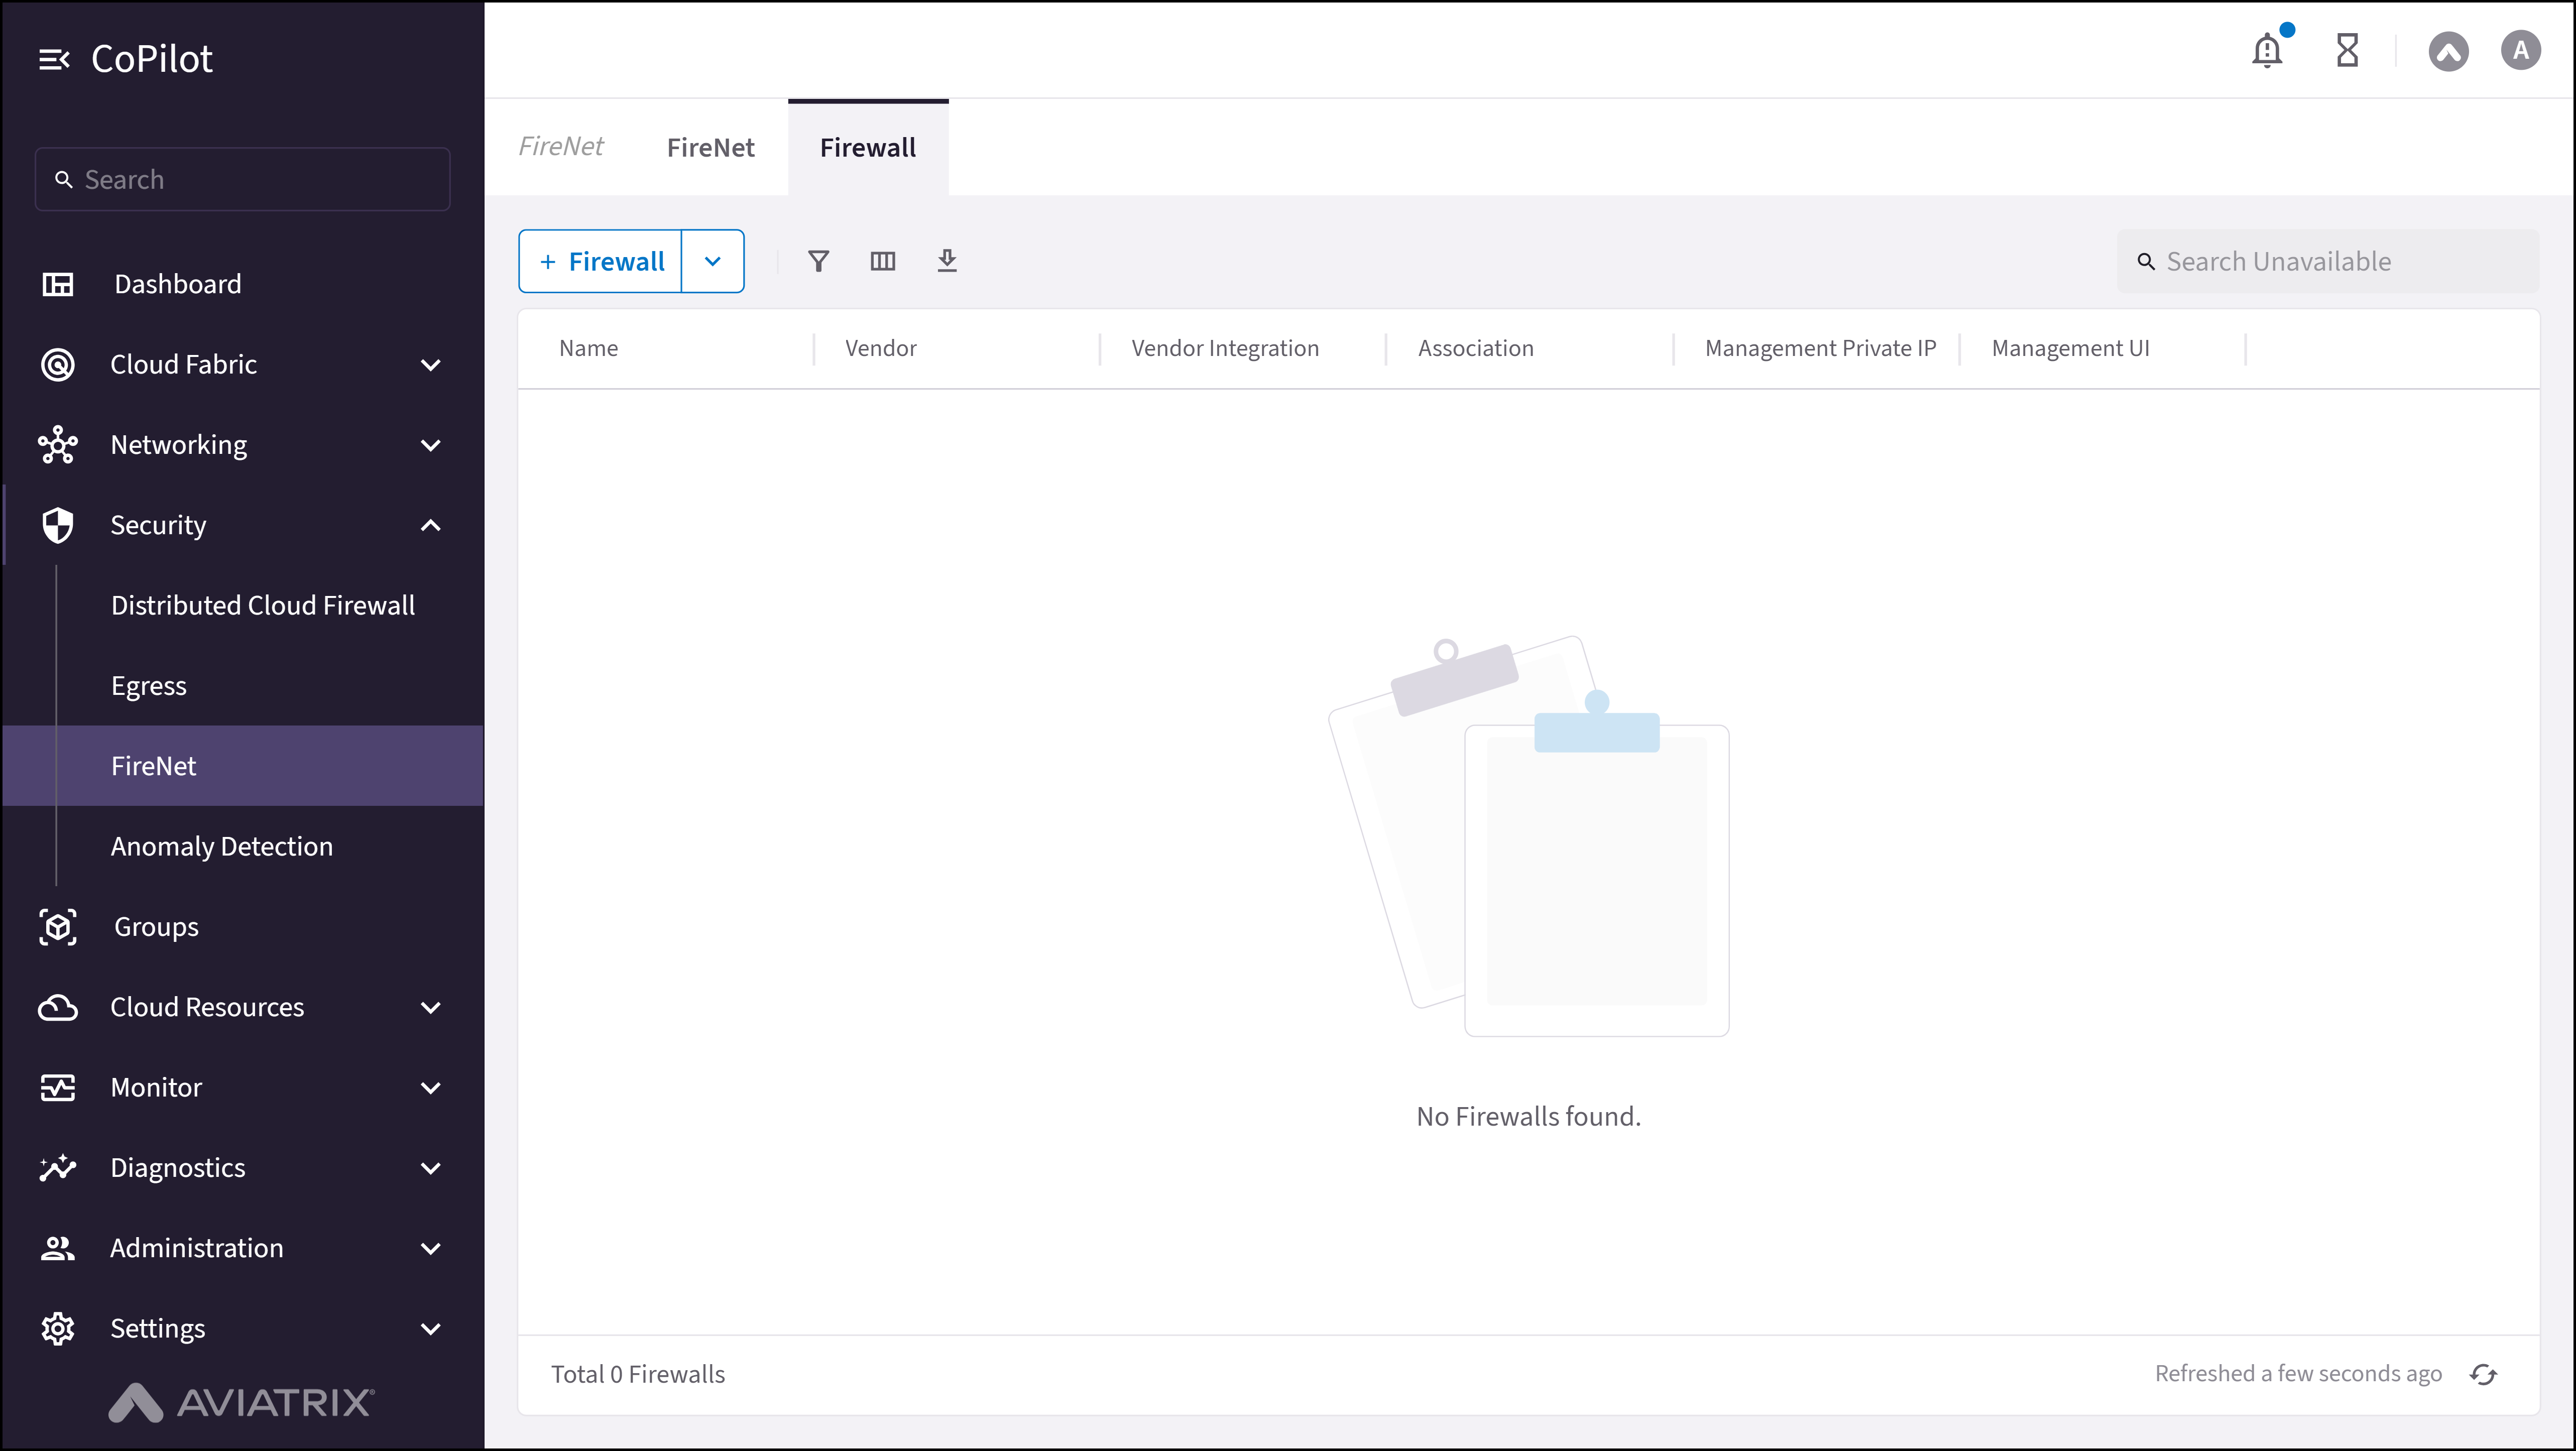The width and height of the screenshot is (2576, 1451).
Task: Open Distributed Cloud Firewall page
Action: click(262, 605)
